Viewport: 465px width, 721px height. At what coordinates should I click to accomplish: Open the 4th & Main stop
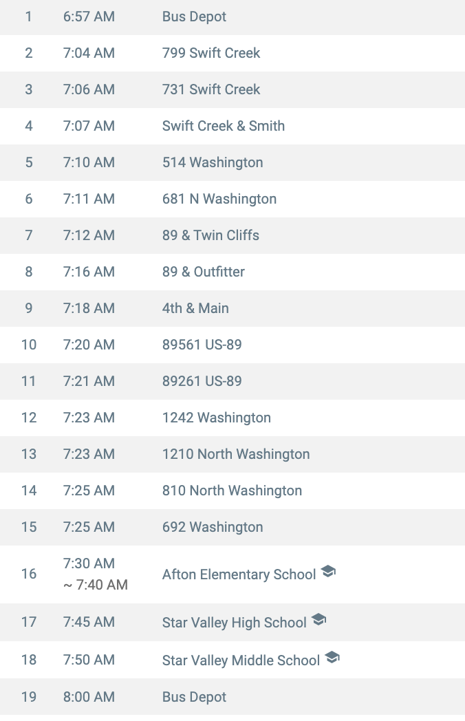click(x=195, y=308)
